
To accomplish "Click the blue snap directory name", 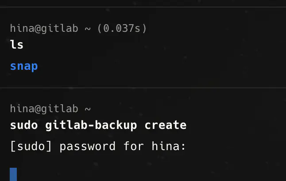I will coord(24,67).
